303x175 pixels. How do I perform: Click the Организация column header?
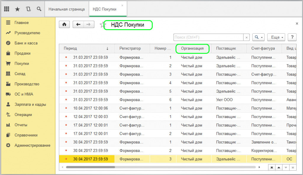[x=192, y=48]
